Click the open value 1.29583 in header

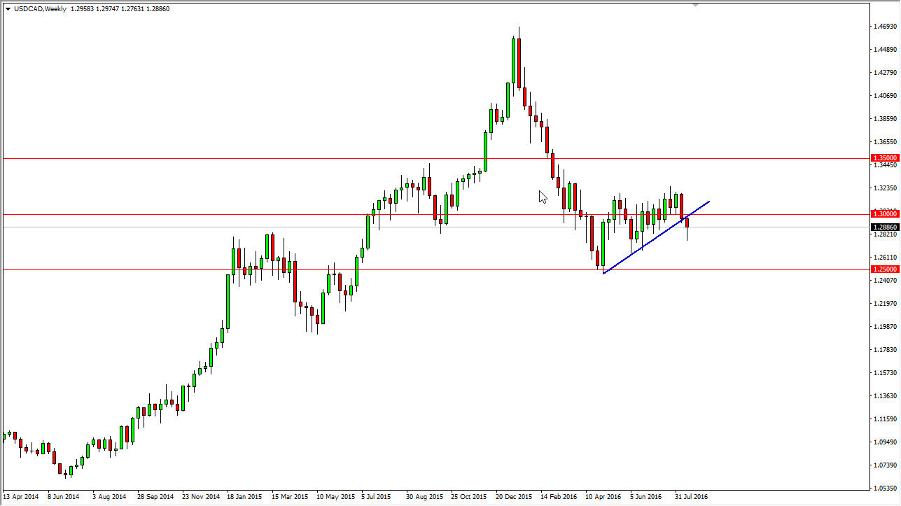click(83, 9)
